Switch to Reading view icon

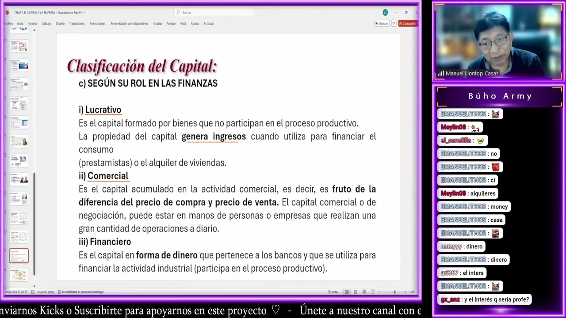point(364,292)
